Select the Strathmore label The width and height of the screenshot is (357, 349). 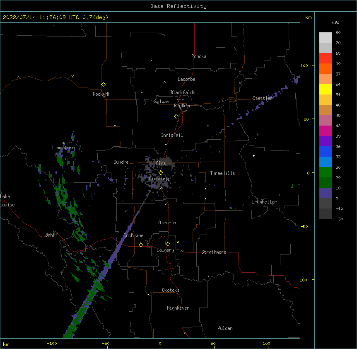214,252
